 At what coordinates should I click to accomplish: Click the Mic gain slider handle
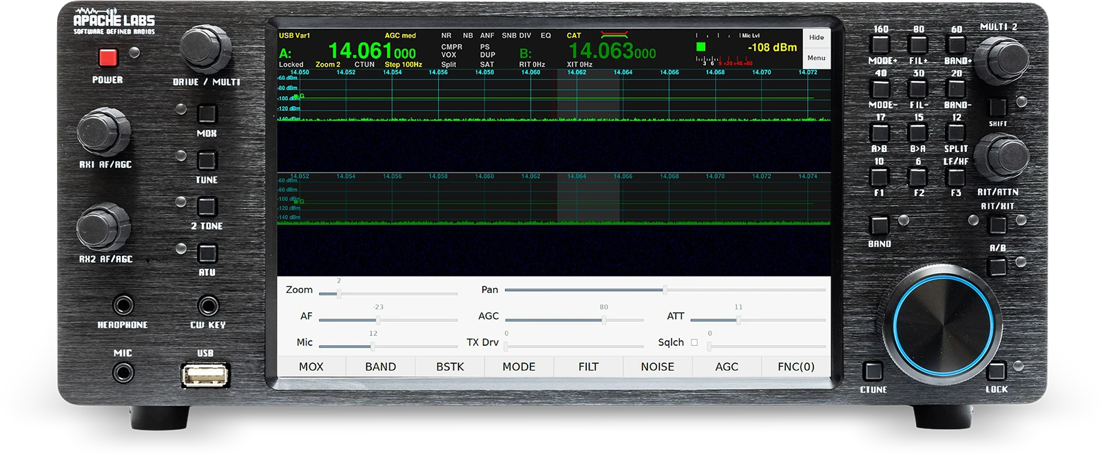[x=373, y=346]
